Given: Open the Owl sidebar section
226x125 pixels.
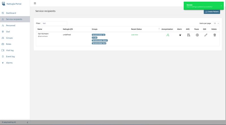Looking at the screenshot, I should tap(8, 32).
